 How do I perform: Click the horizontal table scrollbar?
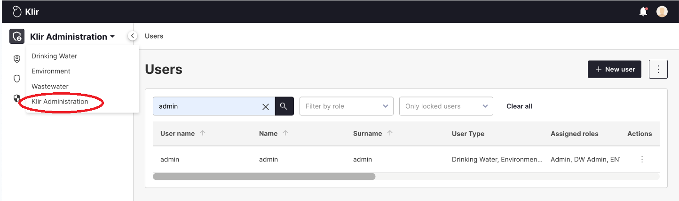264,177
